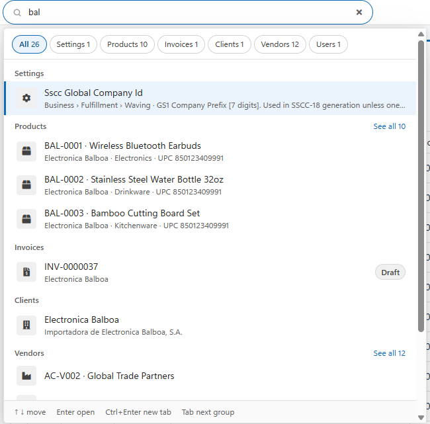The height and width of the screenshot is (424, 430).
Task: Click the 'Electronica Balboa · Electronics' subtitle
Action: coord(134,158)
